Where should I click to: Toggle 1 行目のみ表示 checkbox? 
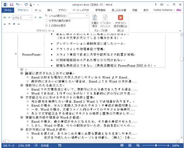tap(47, 25)
